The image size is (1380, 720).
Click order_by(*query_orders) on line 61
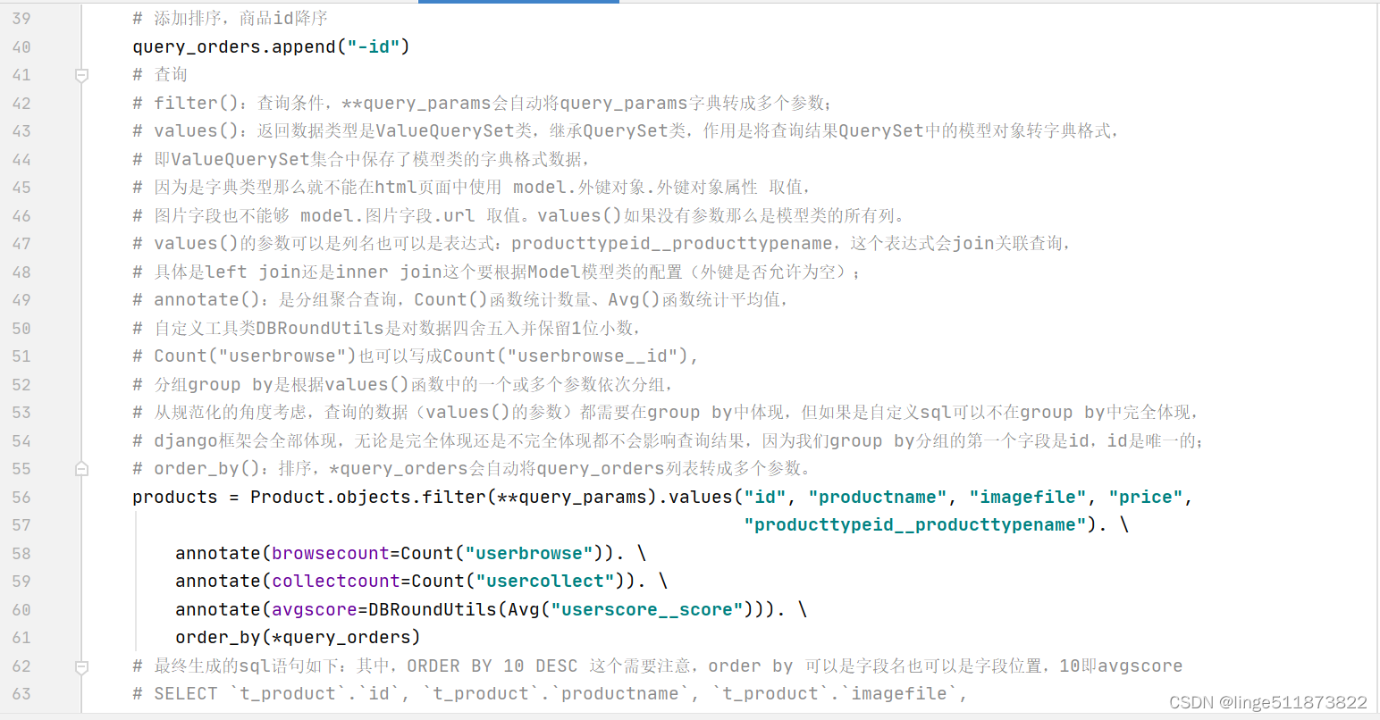298,637
